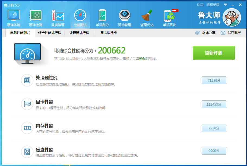
Task: Click the 71289分 processor score button
Action: [214, 81]
